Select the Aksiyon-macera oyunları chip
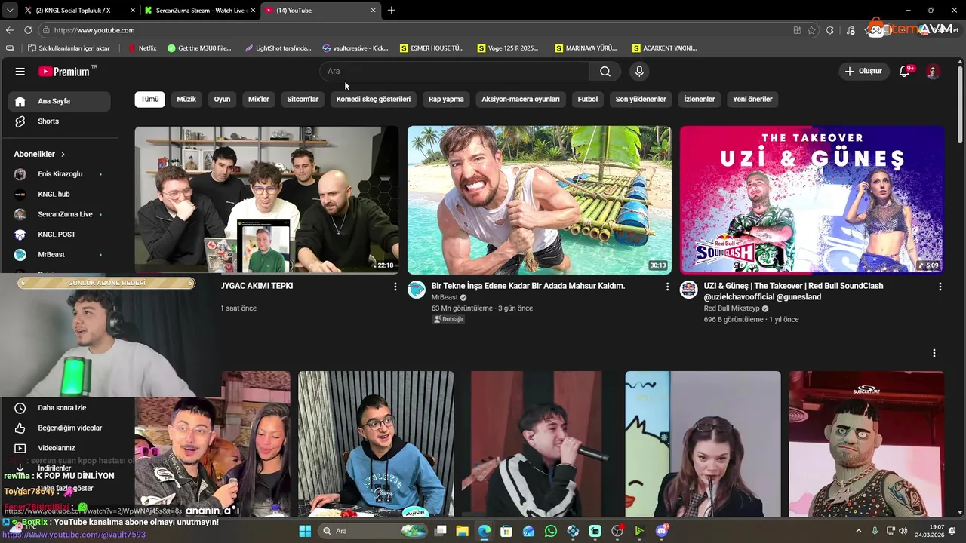966x543 pixels. 521,99
